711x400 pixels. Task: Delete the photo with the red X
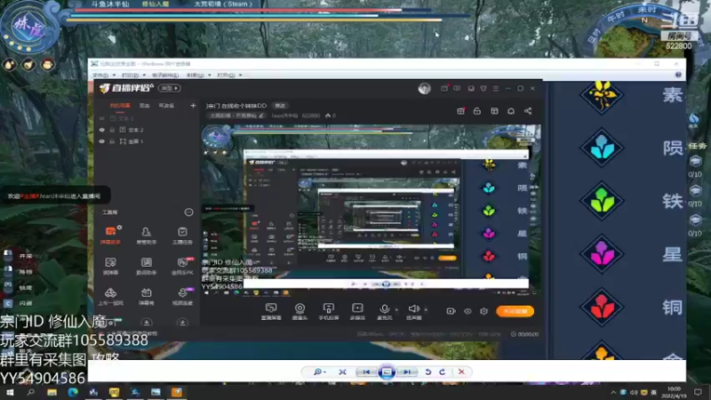[x=461, y=372]
